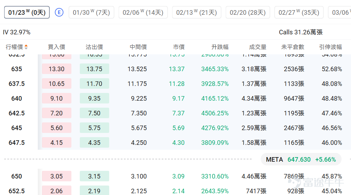This screenshot has height=195, width=351.
Task: Click the META 647.630 +5.66% price badge
Action: [x=301, y=159]
